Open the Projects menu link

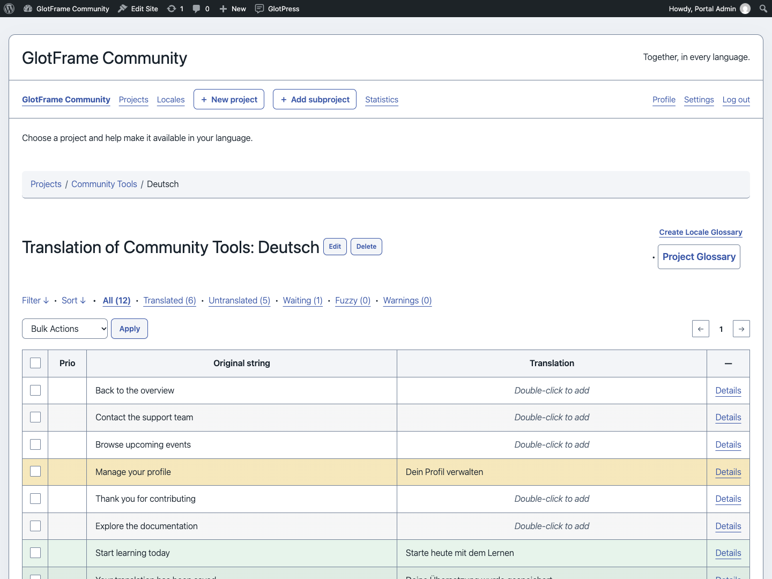point(133,100)
